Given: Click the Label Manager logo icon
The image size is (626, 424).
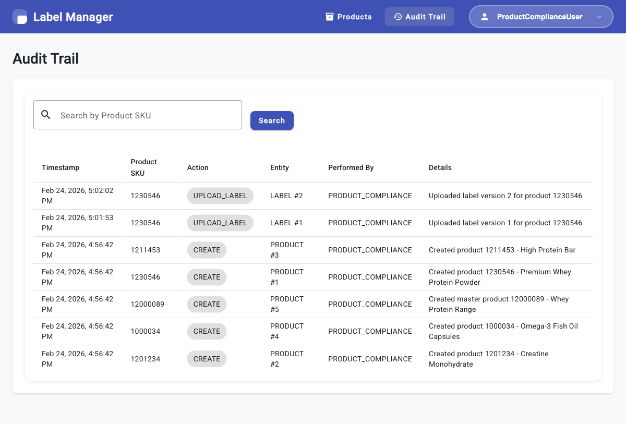Looking at the screenshot, I should pyautogui.click(x=20, y=17).
